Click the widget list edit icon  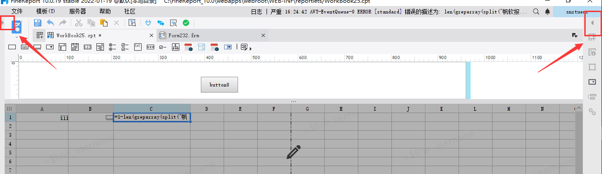pyautogui.click(x=244, y=47)
